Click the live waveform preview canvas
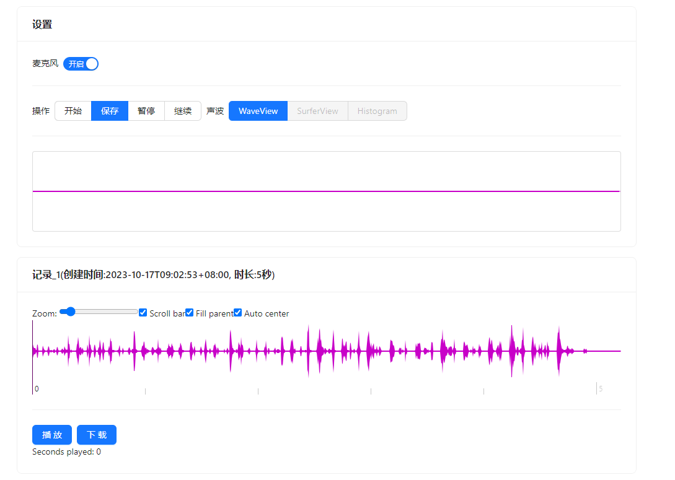The height and width of the screenshot is (480, 675). [326, 191]
